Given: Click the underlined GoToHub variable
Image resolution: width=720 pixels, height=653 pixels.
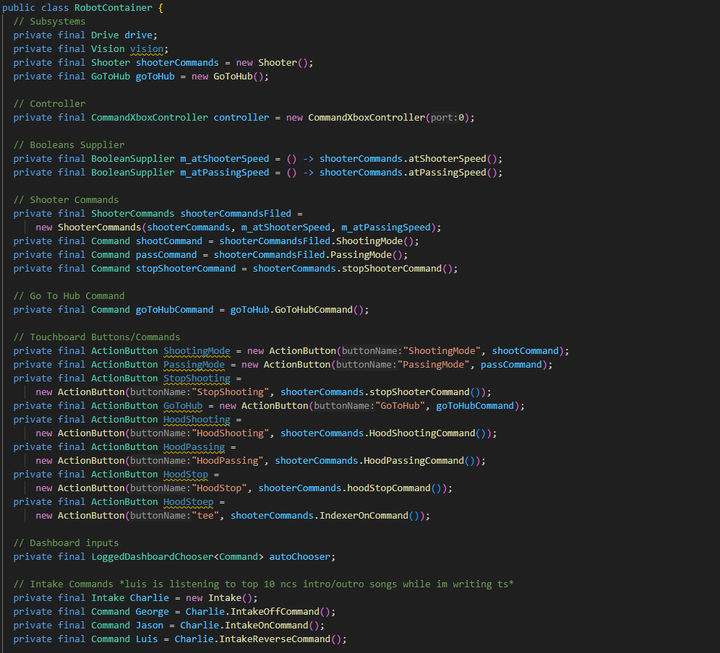Looking at the screenshot, I should pyautogui.click(x=183, y=406).
